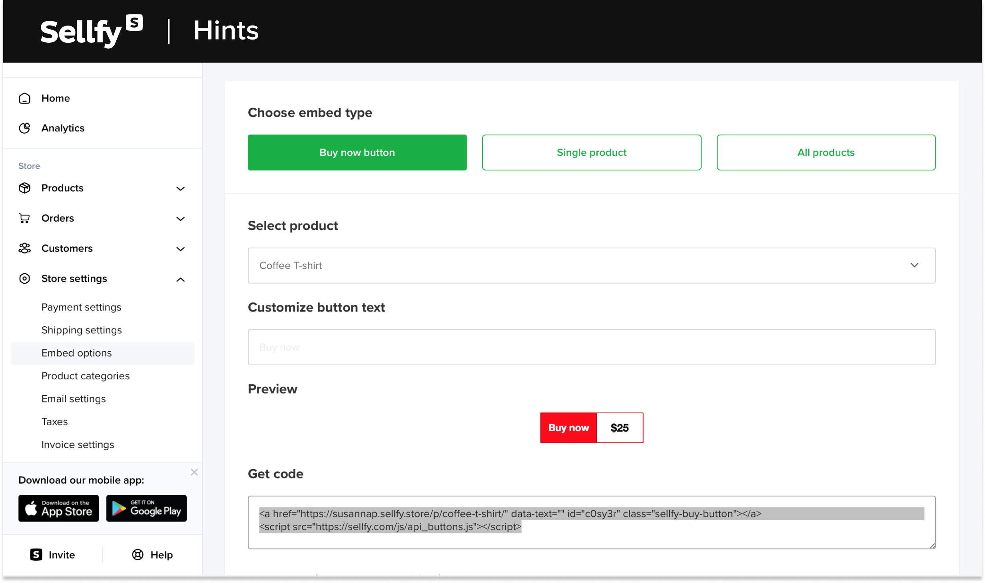This screenshot has width=985, height=583.
Task: Expand the Coffee T-shirt product dropdown
Action: pyautogui.click(x=915, y=265)
